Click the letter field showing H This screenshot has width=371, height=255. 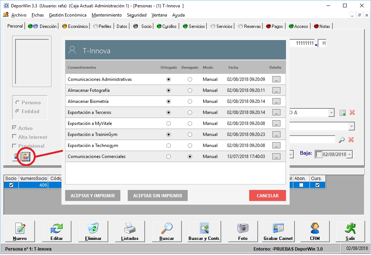322,43
